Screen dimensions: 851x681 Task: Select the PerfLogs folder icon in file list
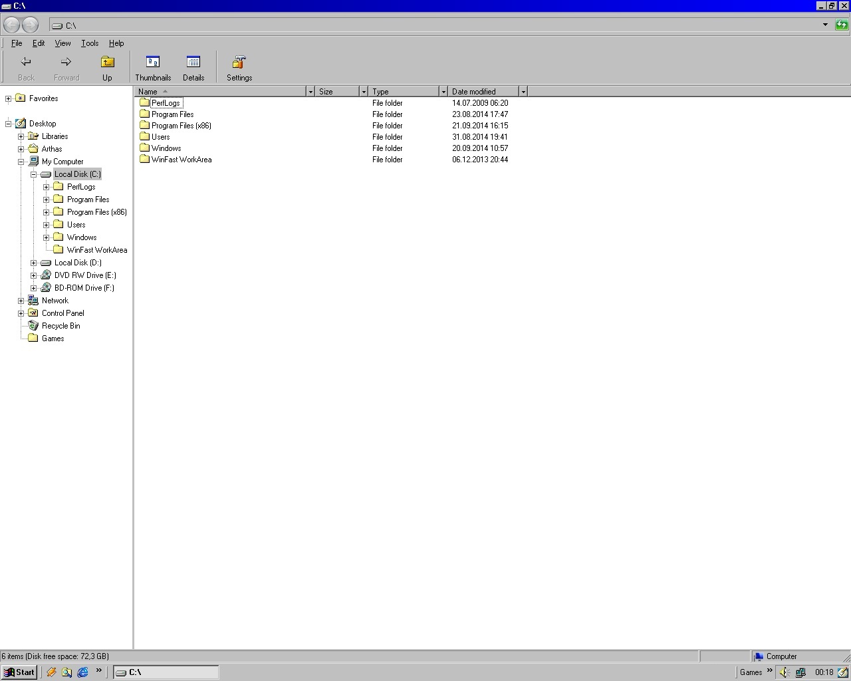pyautogui.click(x=144, y=102)
